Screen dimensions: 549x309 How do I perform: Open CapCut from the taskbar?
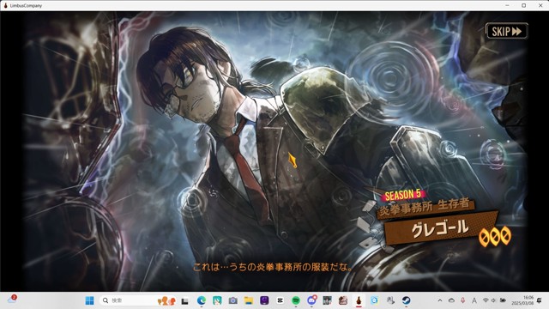[281, 300]
